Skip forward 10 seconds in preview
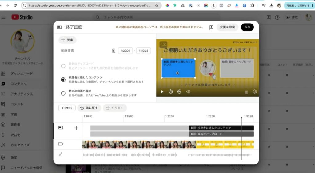The height and width of the screenshot is (173, 315). tap(179, 92)
